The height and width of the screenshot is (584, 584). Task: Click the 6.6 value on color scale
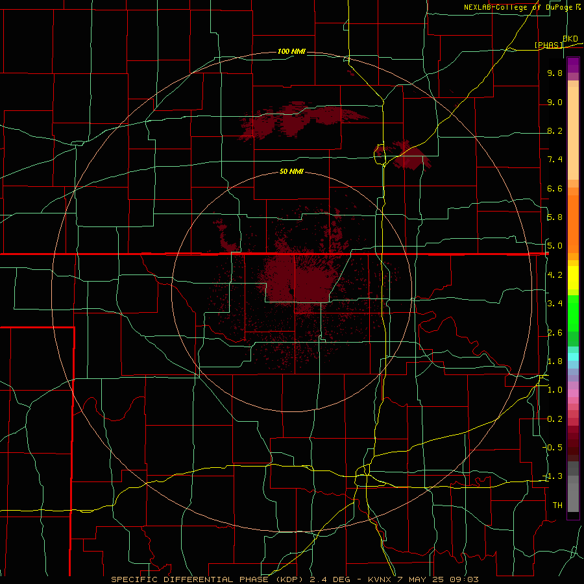tap(555, 188)
